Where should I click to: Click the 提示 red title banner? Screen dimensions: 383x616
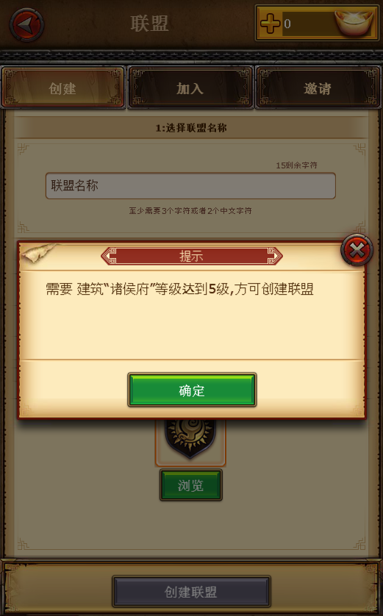pyautogui.click(x=191, y=256)
